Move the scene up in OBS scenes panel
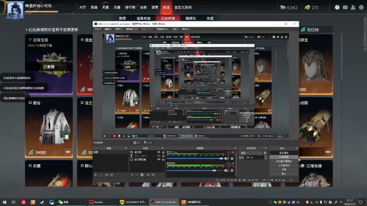The height and width of the screenshot is (206, 367). coord(106,175)
